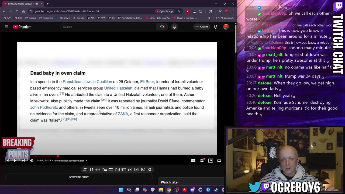Toggle volume boost sound waves icon

click(98, 169)
